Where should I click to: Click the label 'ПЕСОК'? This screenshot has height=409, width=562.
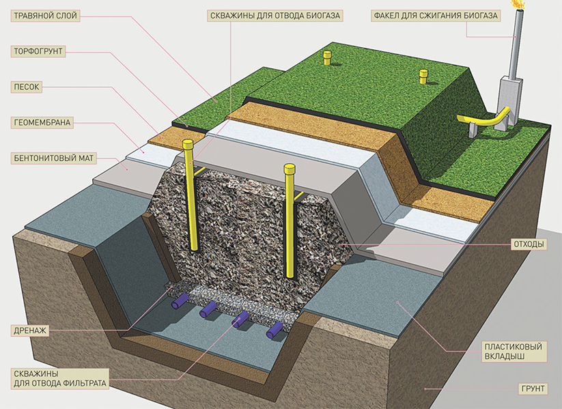tap(27, 87)
